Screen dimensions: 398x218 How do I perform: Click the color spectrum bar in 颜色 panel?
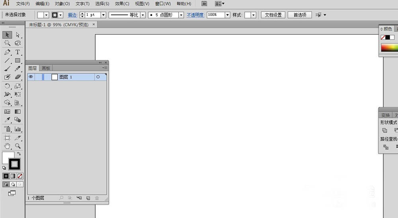(x=389, y=47)
